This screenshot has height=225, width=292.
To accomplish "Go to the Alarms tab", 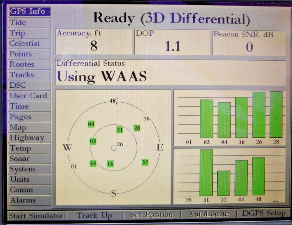I will (x=30, y=200).
